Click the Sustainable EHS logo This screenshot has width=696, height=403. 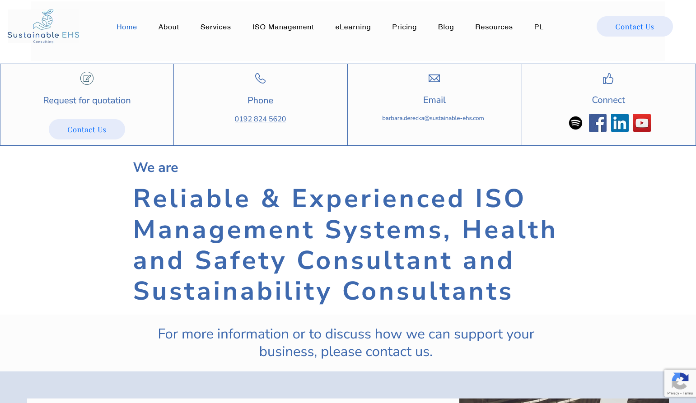(x=43, y=27)
